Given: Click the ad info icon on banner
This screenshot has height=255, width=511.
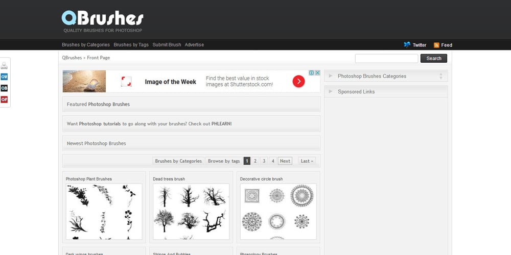Looking at the screenshot, I should point(311,73).
